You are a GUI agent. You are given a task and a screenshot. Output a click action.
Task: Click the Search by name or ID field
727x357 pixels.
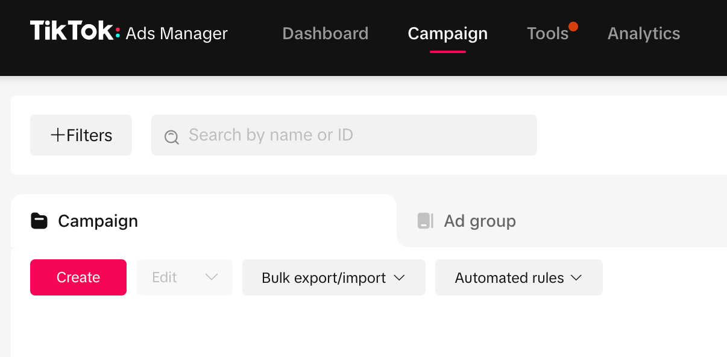[x=344, y=135]
